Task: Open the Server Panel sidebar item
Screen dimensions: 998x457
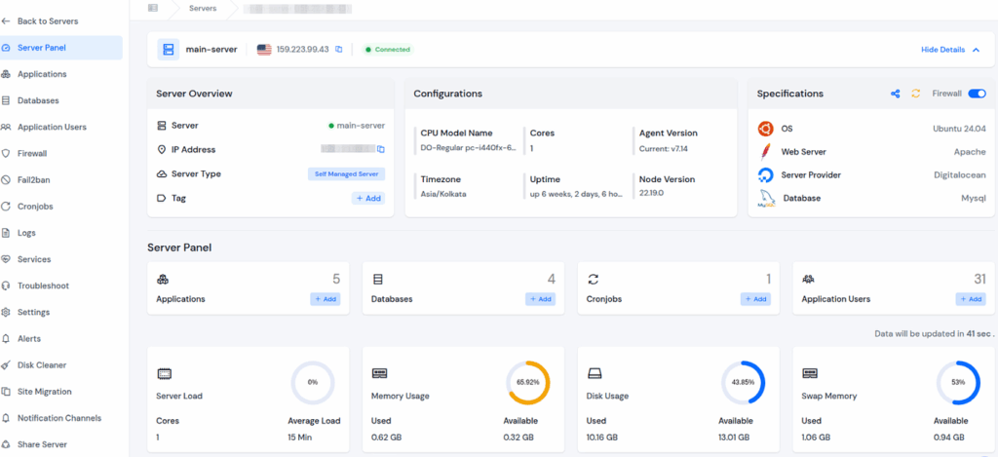Action: 61,48
